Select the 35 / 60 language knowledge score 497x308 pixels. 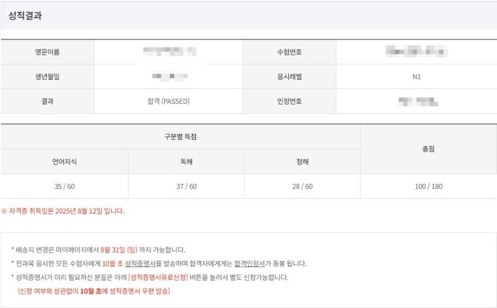tap(64, 186)
